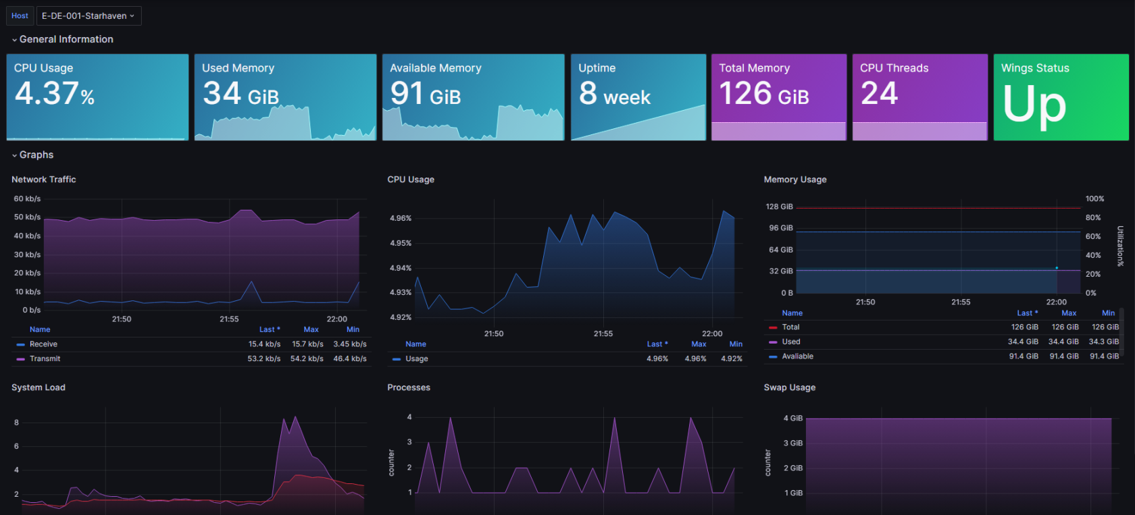Open the Total Memory panel title

754,68
